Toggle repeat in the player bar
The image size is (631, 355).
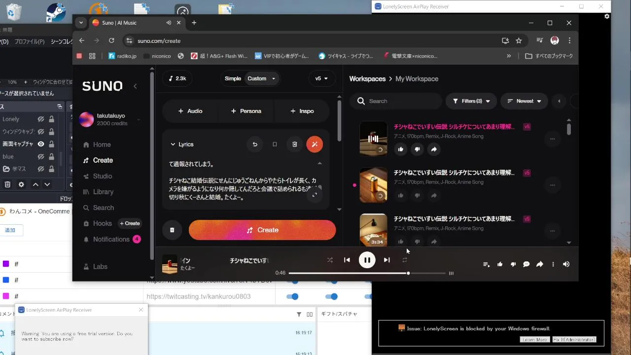(x=405, y=260)
